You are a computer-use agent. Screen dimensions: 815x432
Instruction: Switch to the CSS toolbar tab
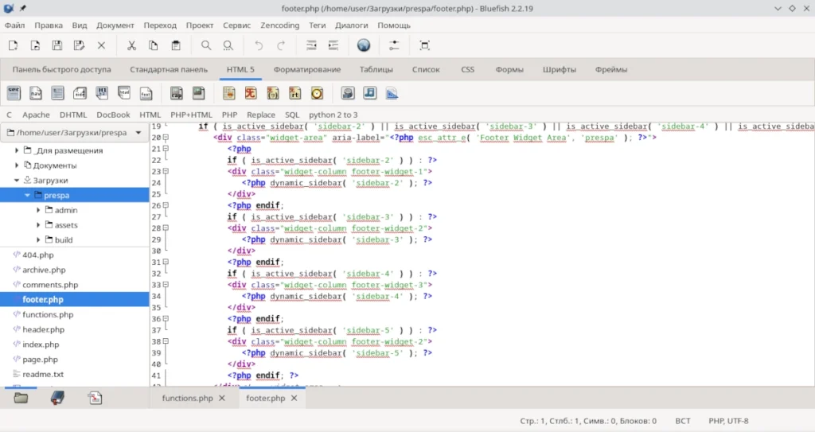[x=467, y=69]
